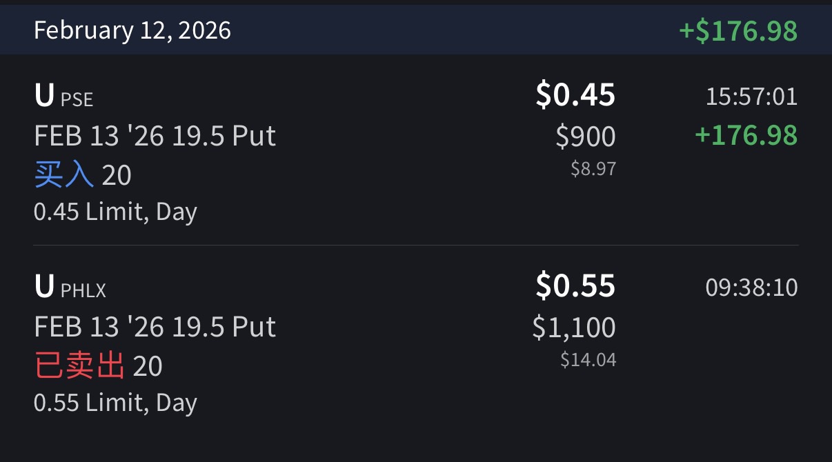The height and width of the screenshot is (462, 832).
Task: Click the $8.97 commission value
Action: [x=593, y=168]
